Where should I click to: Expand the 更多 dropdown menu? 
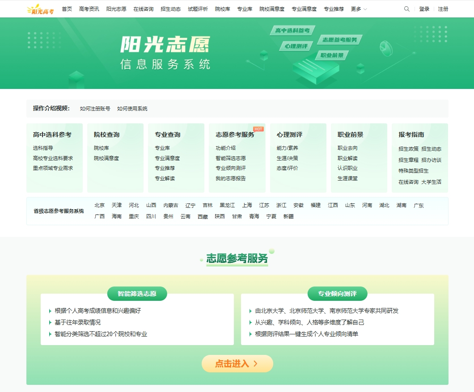pos(359,9)
